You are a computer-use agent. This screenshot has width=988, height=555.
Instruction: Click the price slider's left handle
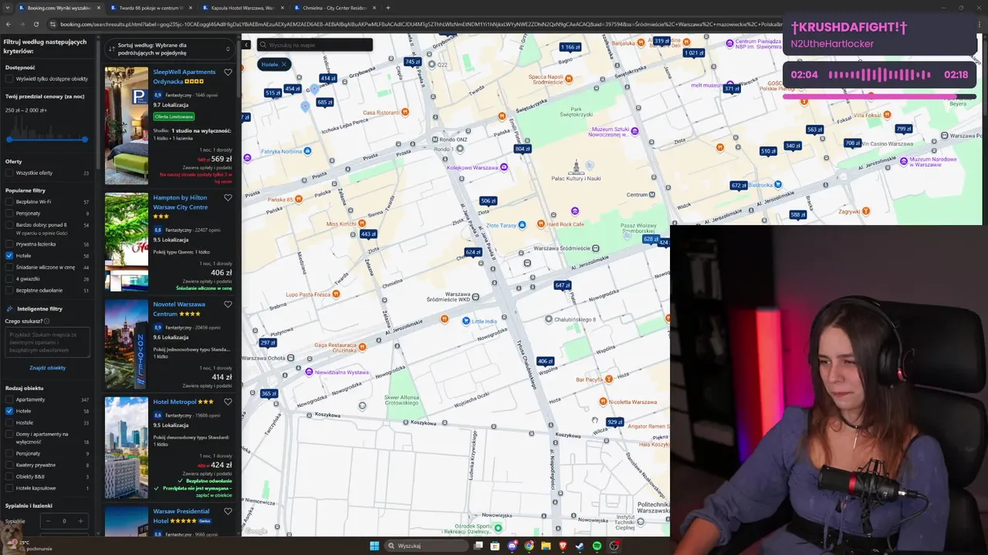(x=9, y=140)
